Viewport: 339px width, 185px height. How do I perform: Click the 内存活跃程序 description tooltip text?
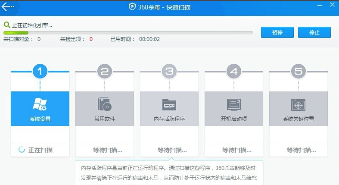point(169,172)
